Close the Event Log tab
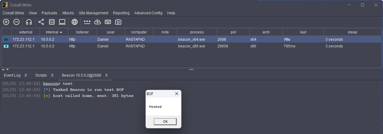 (x=26, y=75)
